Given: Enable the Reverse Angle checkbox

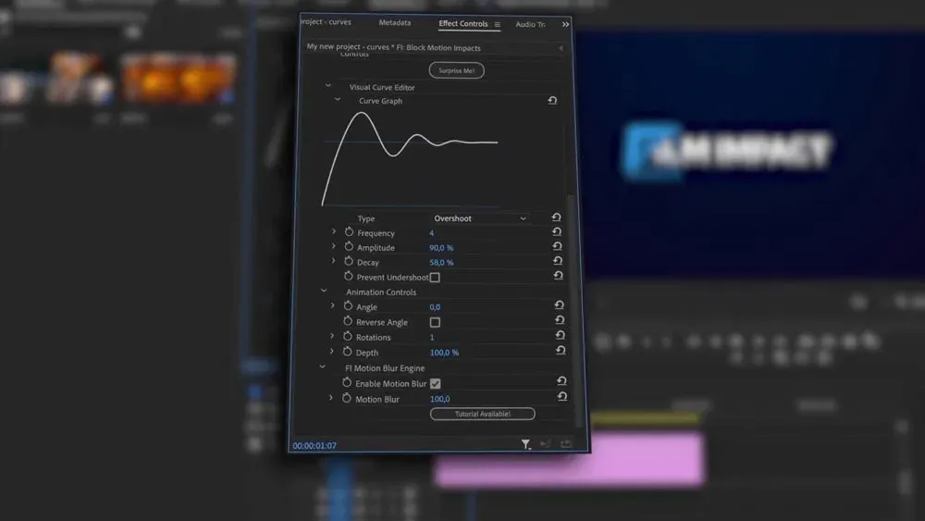Looking at the screenshot, I should tap(435, 322).
